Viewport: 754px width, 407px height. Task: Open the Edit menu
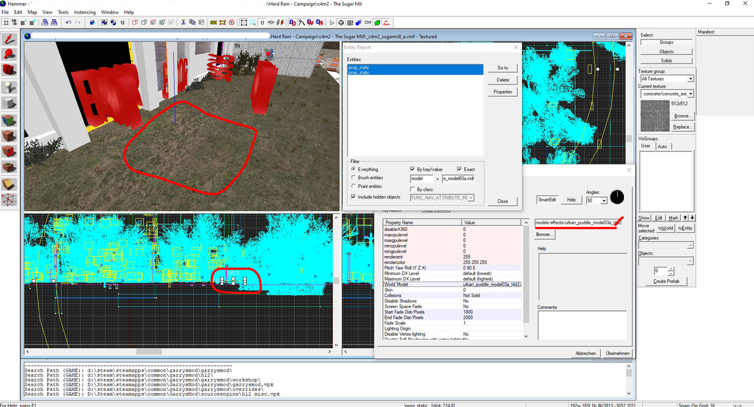click(18, 12)
